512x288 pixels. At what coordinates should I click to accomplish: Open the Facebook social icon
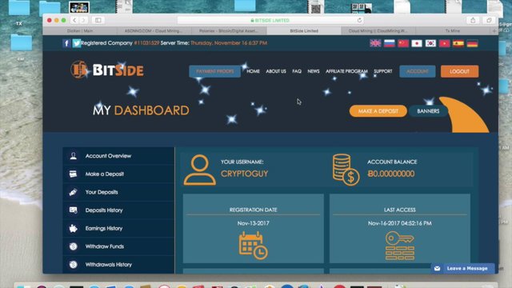(x=66, y=43)
